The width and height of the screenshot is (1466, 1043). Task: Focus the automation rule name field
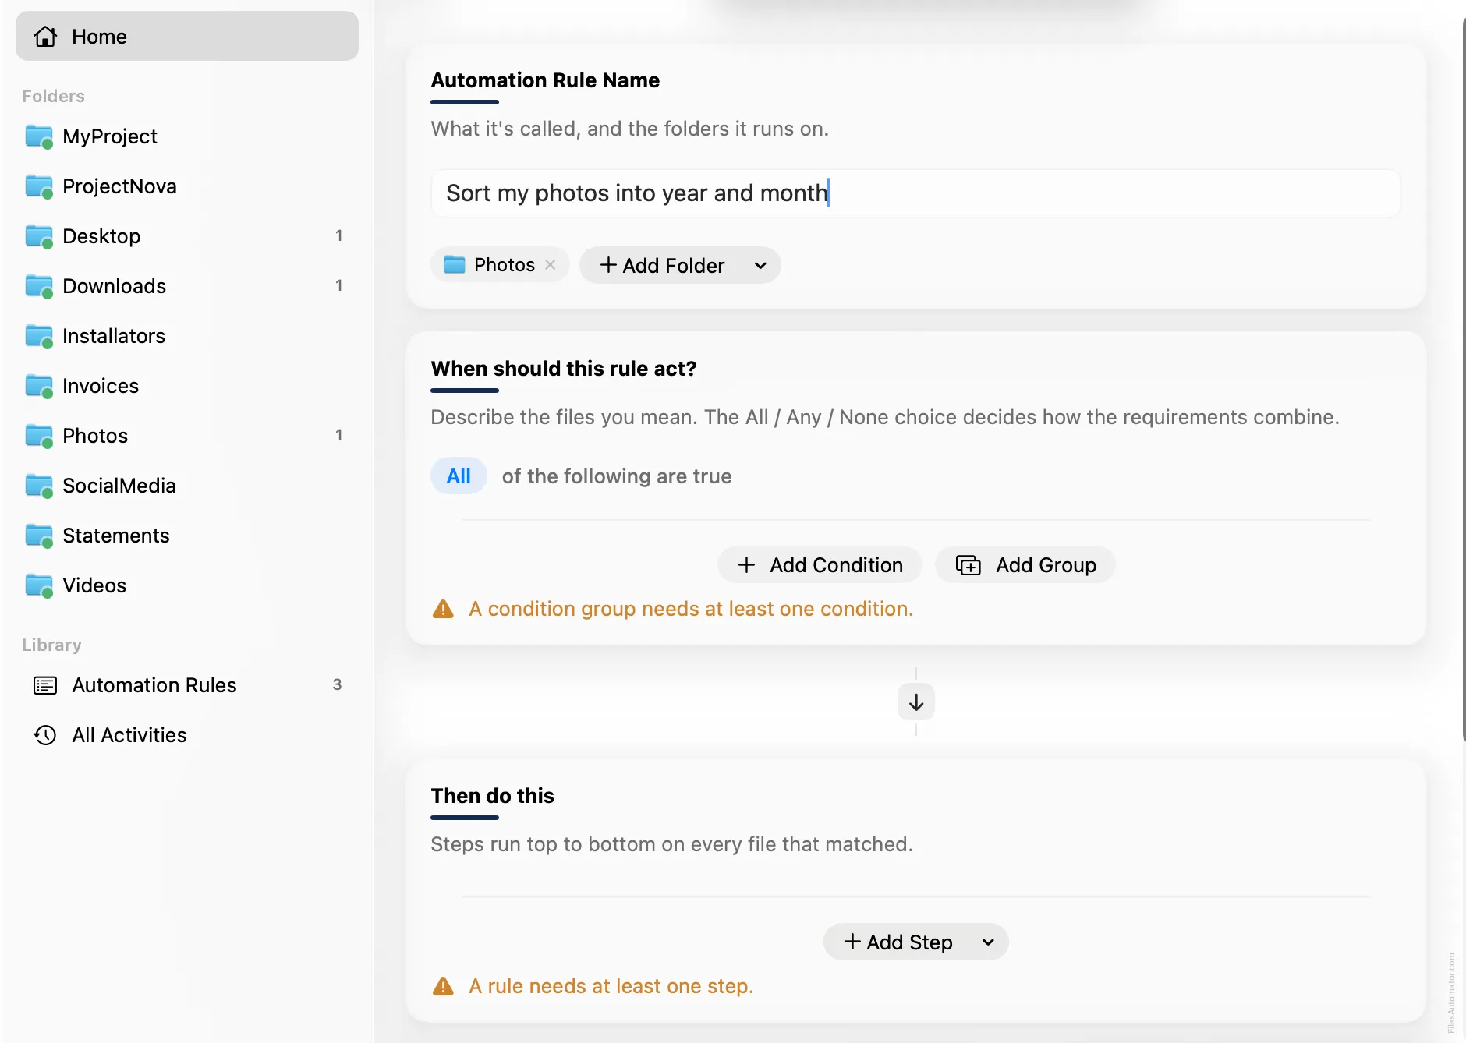coord(916,193)
